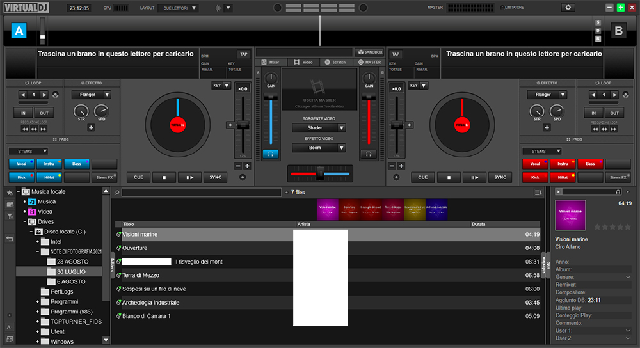Click deck B pitch plus button
This screenshot has height=348, width=640.
tap(401, 166)
